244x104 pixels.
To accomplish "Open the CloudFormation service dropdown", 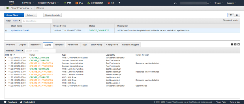I will click(x=21, y=8).
